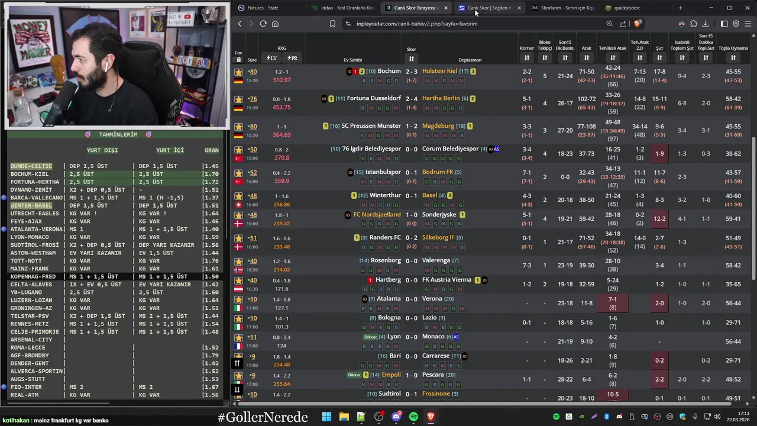Sort by Topla Oynama column
Image resolution: width=757 pixels, height=426 pixels.
click(733, 58)
